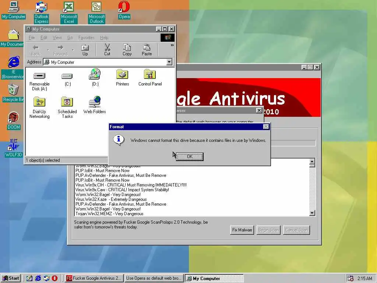Click the system tray scheduler icon
The height and width of the screenshot is (283, 377).
pos(350,278)
